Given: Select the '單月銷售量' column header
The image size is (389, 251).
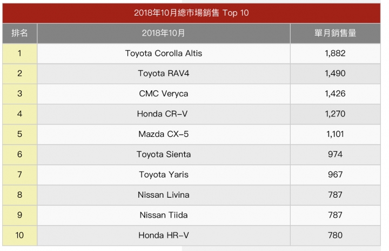Looking at the screenshot, I should (335, 33).
